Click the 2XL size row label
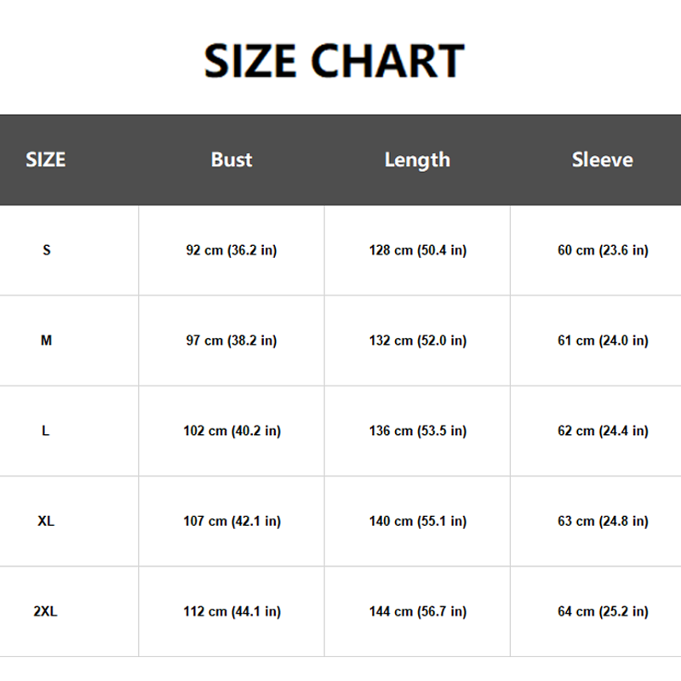The width and height of the screenshot is (681, 681). click(x=46, y=611)
